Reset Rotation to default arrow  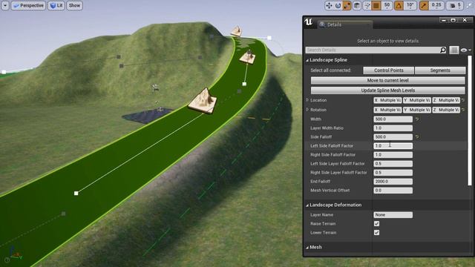coord(463,110)
